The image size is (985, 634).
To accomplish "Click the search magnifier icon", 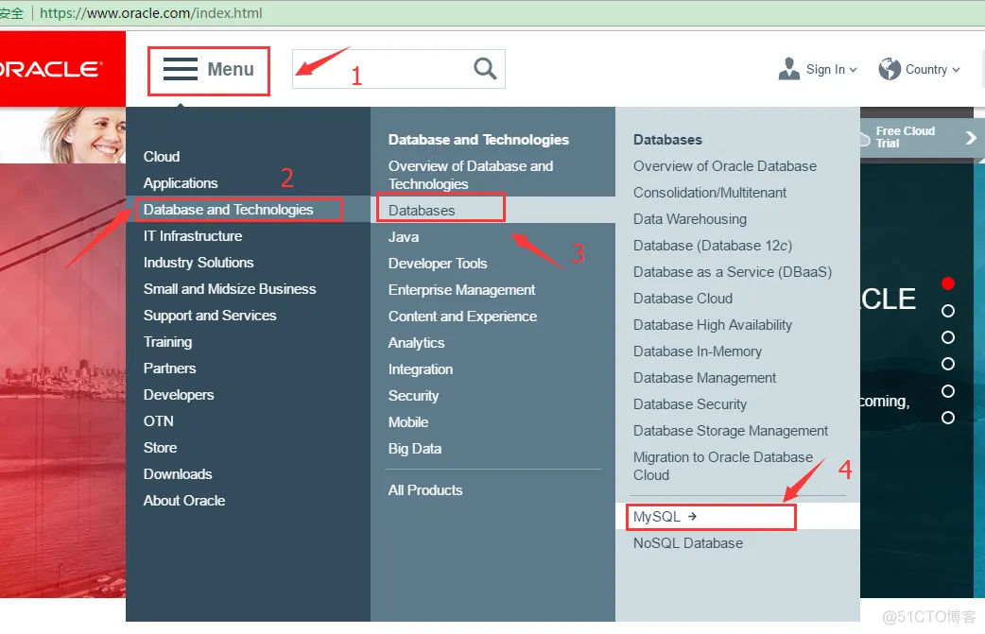I will point(485,68).
